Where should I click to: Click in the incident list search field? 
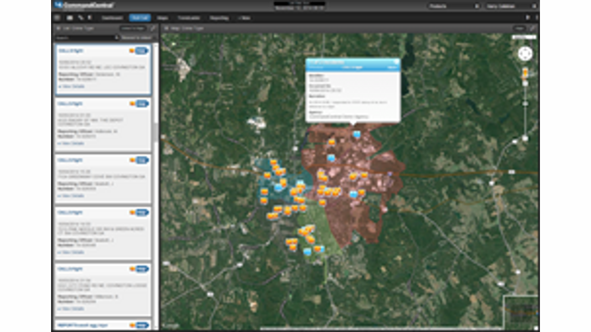(x=84, y=38)
